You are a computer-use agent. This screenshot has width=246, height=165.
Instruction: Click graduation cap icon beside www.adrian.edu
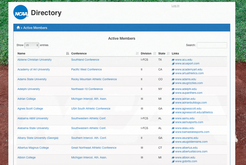click(173, 99)
